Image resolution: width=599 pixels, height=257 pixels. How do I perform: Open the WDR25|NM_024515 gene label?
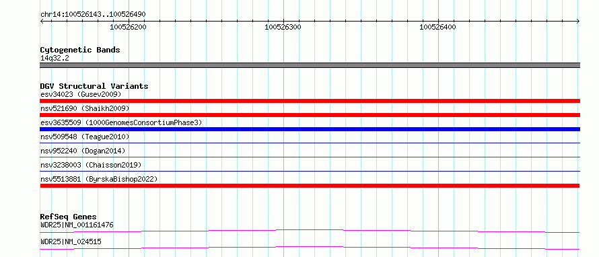[71, 242]
